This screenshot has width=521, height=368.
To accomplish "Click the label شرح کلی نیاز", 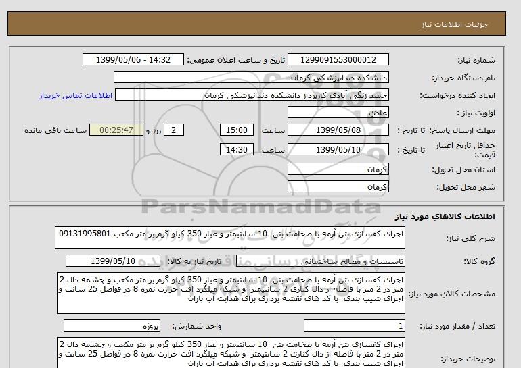I will [470, 238].
